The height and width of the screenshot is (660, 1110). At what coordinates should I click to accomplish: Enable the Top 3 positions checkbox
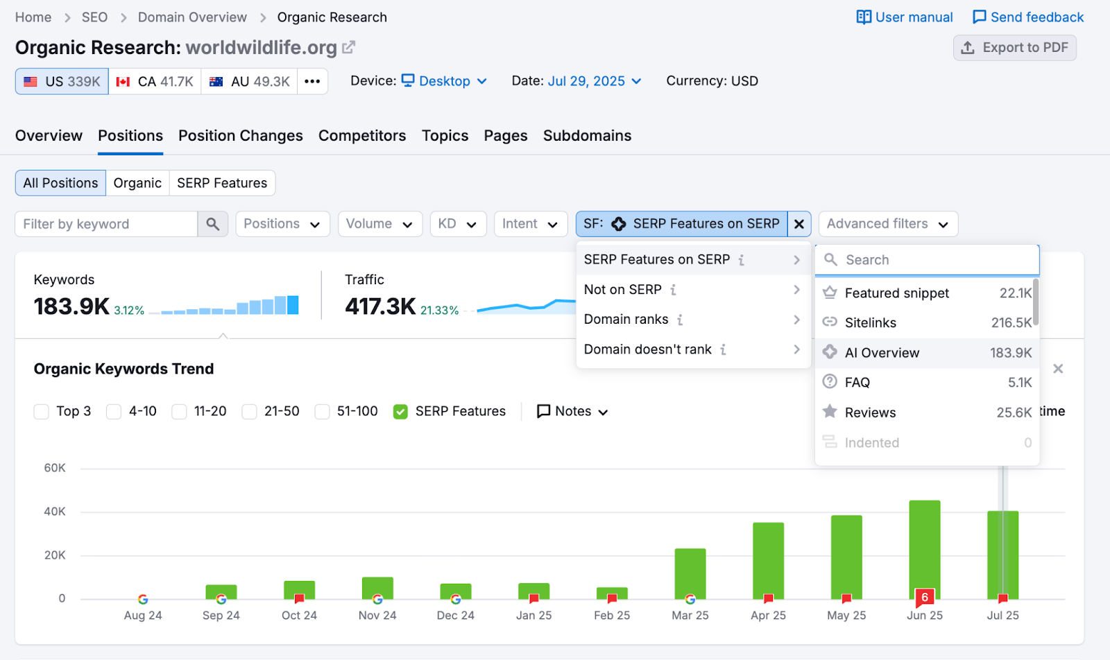[41, 411]
